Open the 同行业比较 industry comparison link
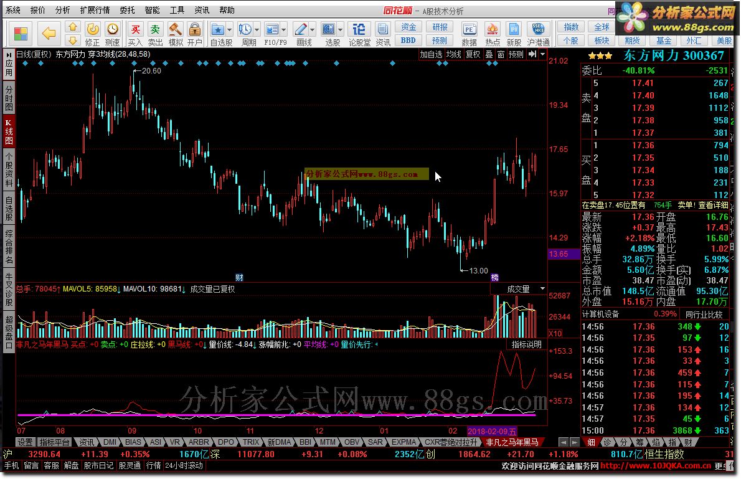 tap(704, 314)
